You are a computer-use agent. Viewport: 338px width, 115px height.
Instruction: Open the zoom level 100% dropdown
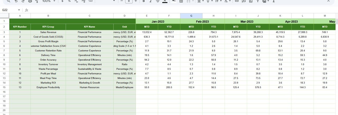pos(49,1)
